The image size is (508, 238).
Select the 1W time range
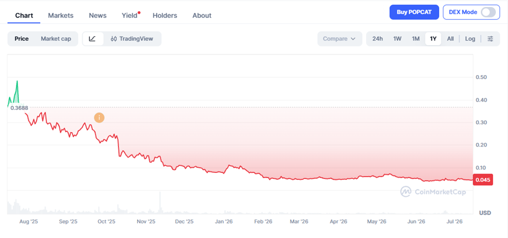[x=397, y=39]
